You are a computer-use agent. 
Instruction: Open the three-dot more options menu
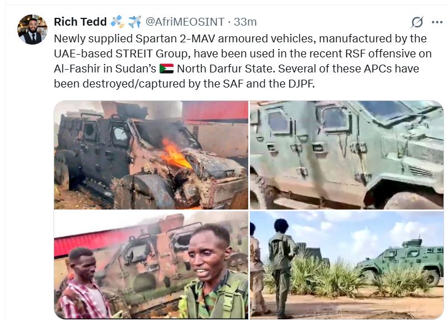(x=437, y=22)
